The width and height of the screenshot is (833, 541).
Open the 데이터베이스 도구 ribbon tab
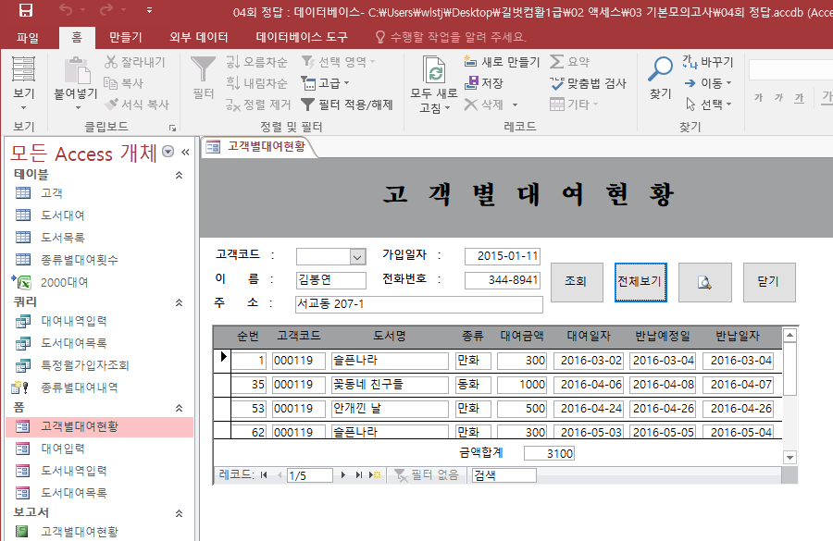pos(302,37)
